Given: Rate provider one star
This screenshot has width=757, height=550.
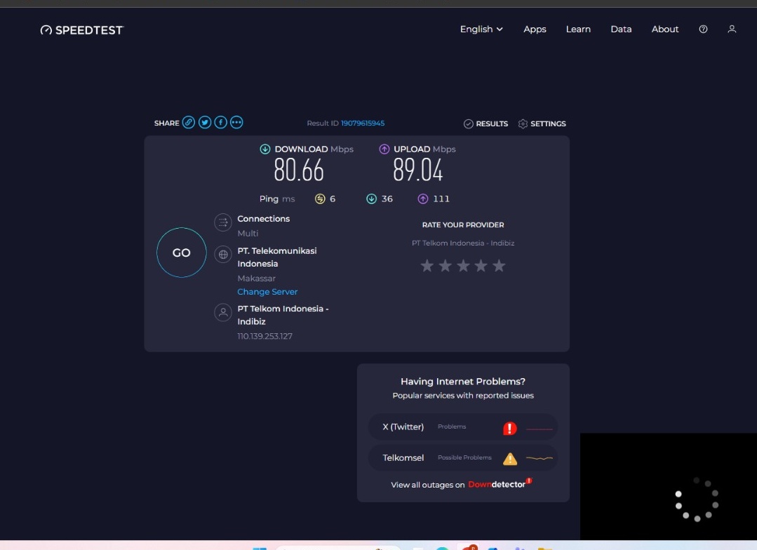Looking at the screenshot, I should click(427, 266).
